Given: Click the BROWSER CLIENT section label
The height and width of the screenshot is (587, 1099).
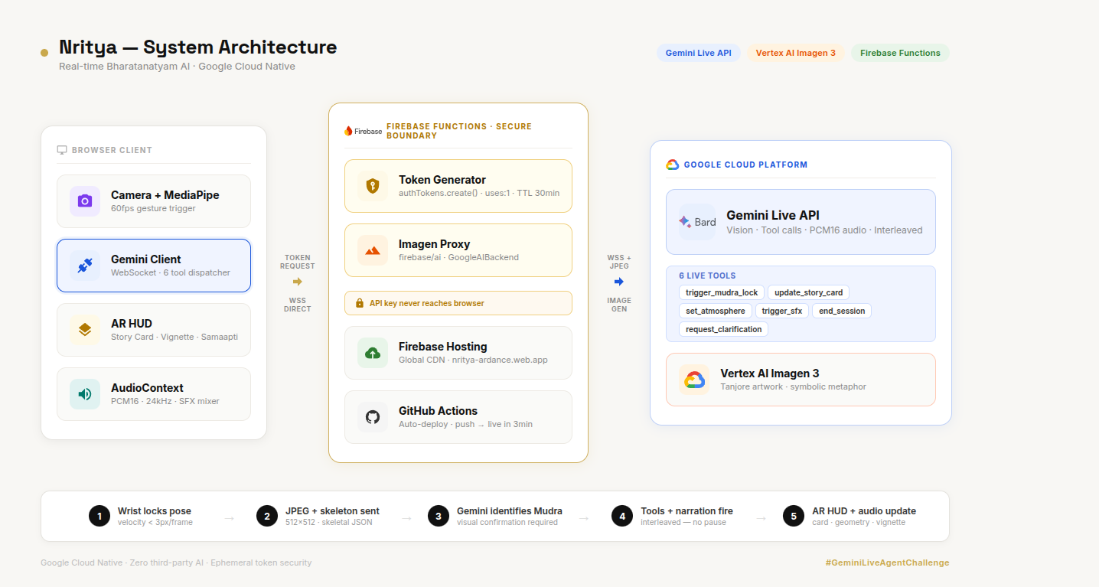Looking at the screenshot, I should pos(112,150).
